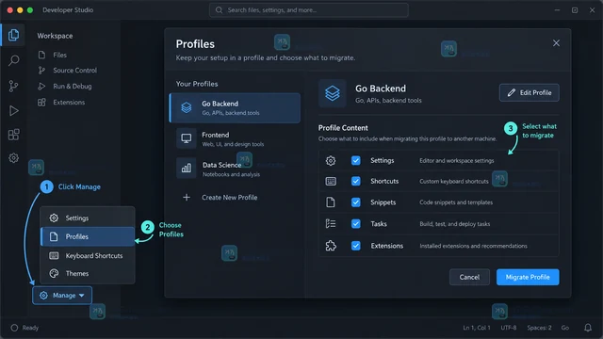Open the Manage dropdown button
The width and height of the screenshot is (603, 339).
[62, 295]
